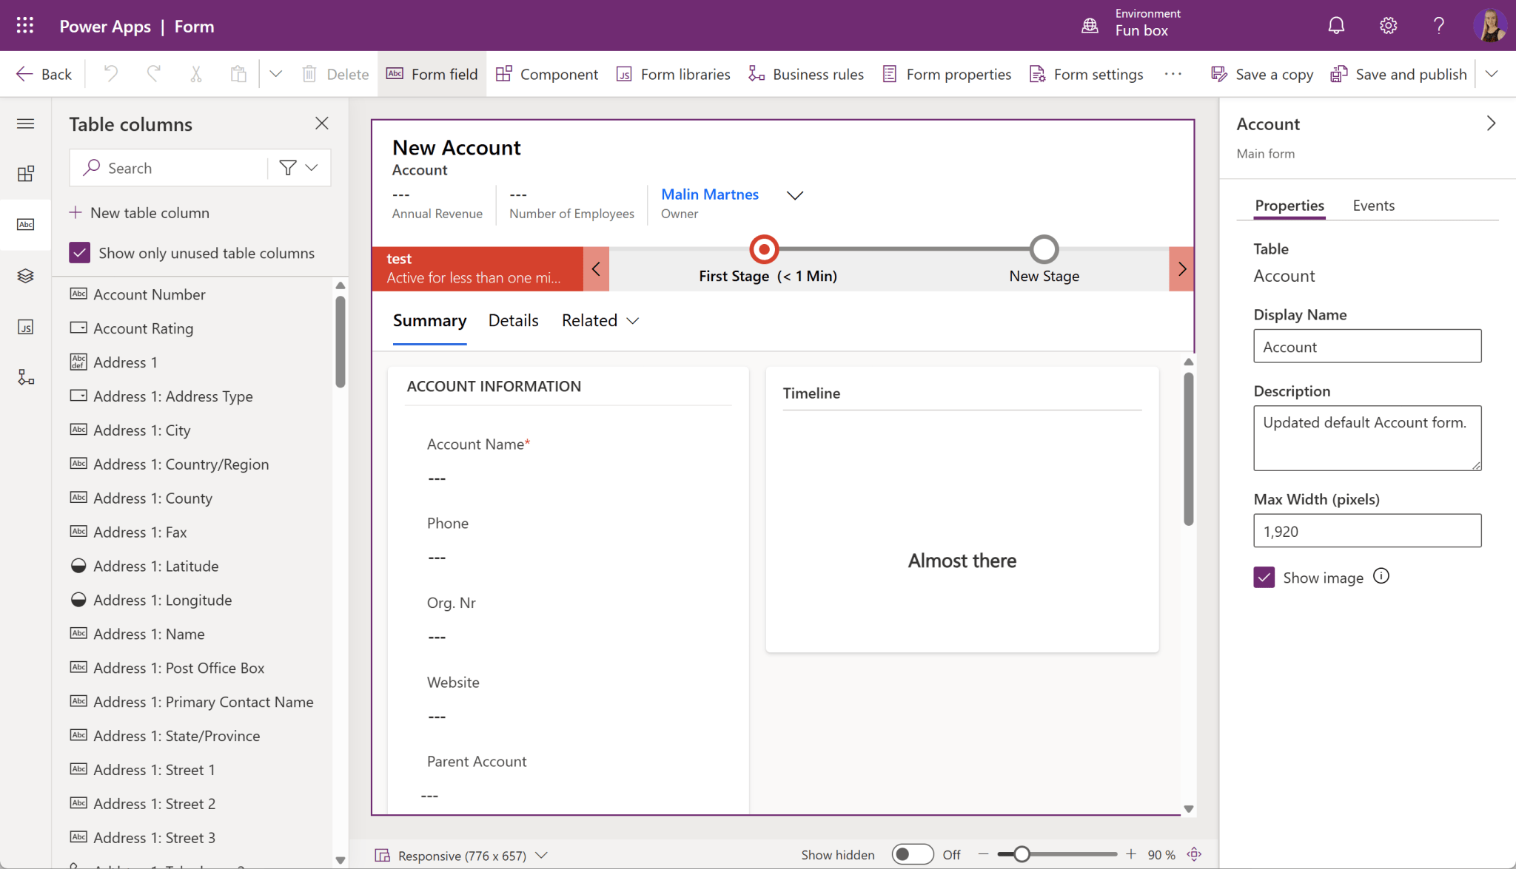Click the Undo icon

tap(110, 74)
